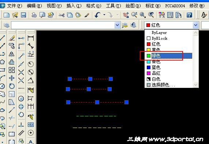Click the Radius Dimension icon
The height and width of the screenshot is (144, 209).
[31, 64]
